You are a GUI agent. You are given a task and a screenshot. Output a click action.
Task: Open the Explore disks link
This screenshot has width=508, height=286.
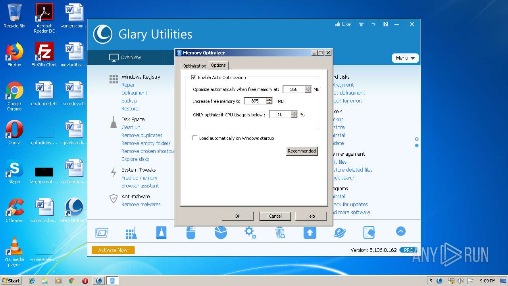click(x=135, y=159)
